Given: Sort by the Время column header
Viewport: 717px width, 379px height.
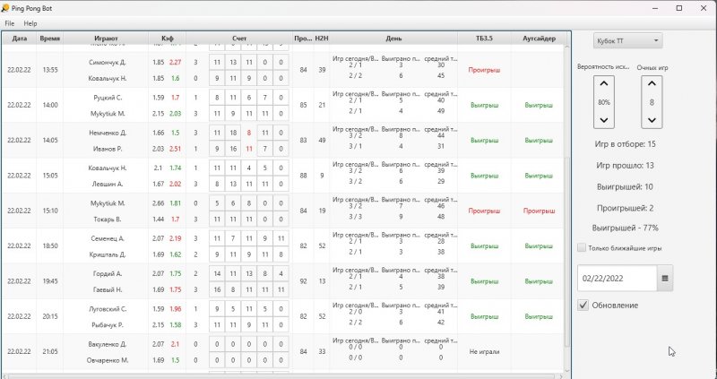Looking at the screenshot, I should (51, 39).
